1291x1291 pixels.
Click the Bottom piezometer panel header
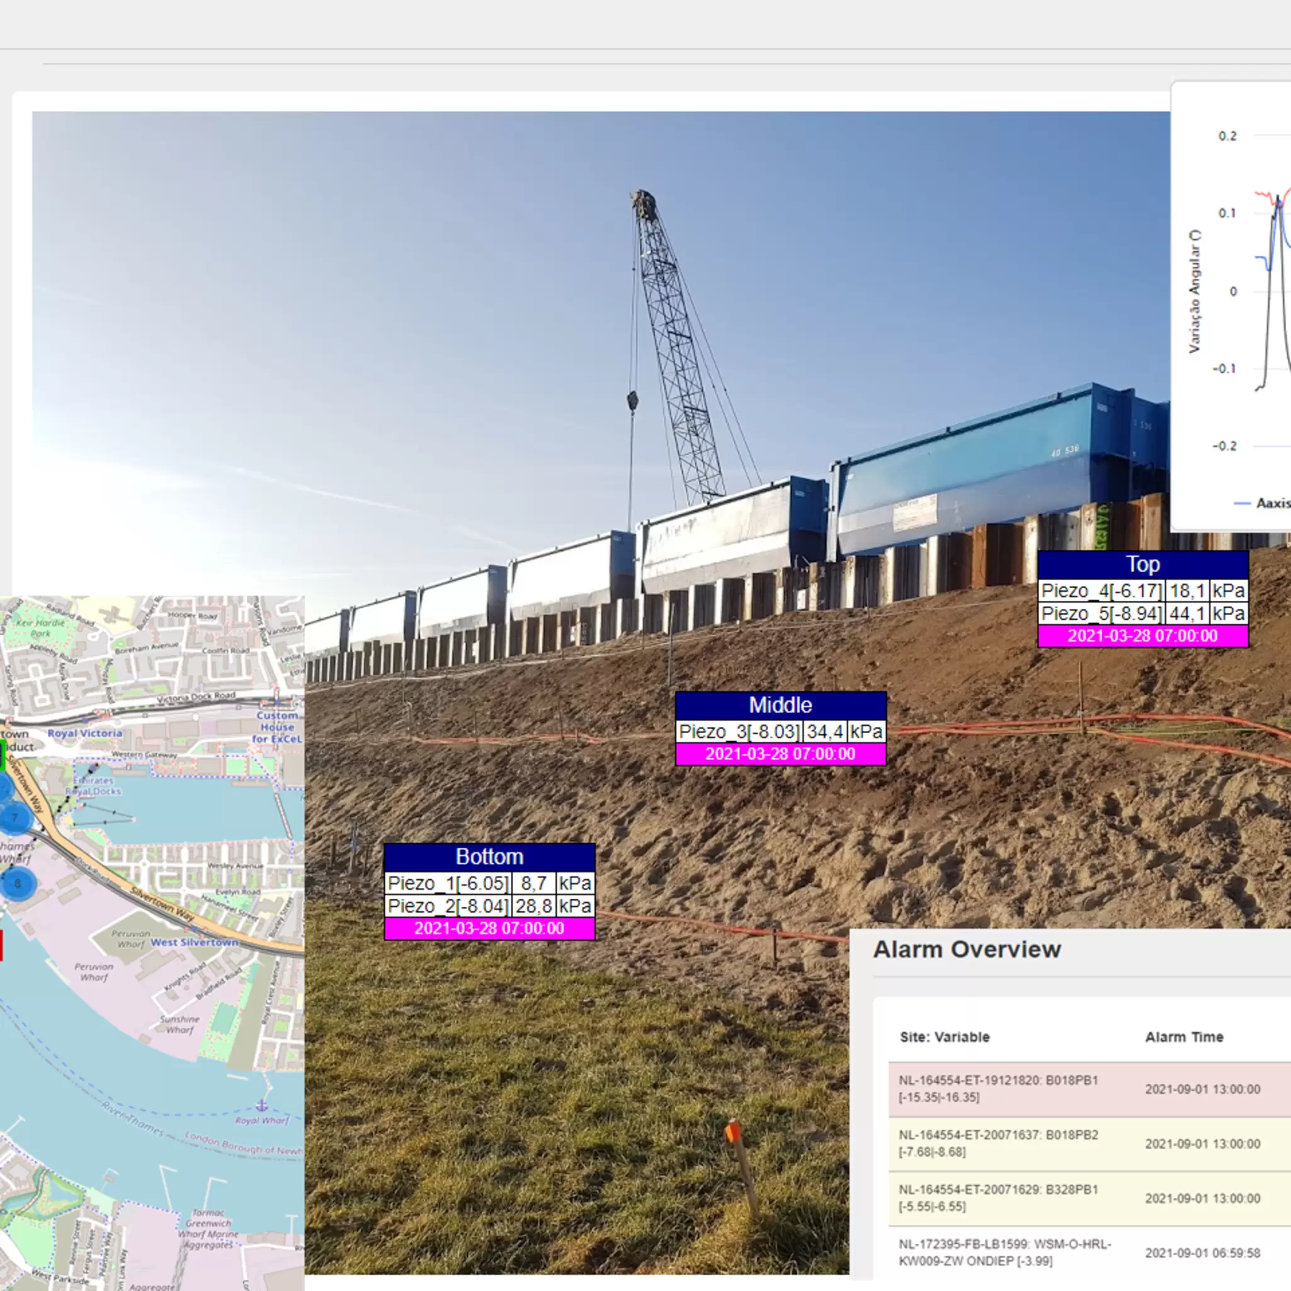point(489,856)
